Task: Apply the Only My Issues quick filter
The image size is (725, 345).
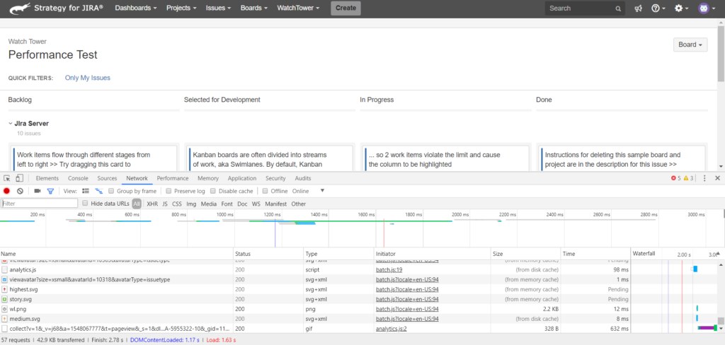Action: point(87,78)
